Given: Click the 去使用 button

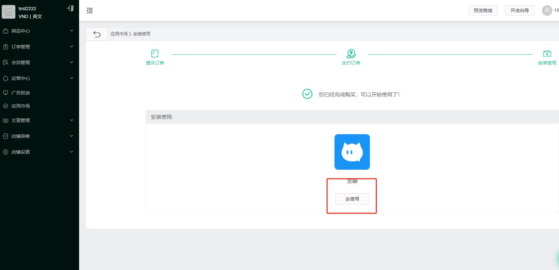Looking at the screenshot, I should click(352, 199).
